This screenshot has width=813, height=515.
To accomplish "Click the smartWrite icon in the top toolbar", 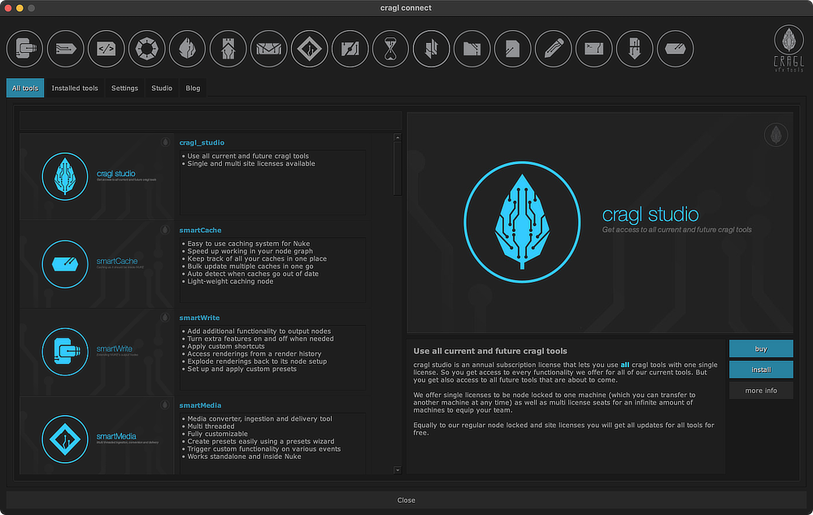I will click(24, 49).
